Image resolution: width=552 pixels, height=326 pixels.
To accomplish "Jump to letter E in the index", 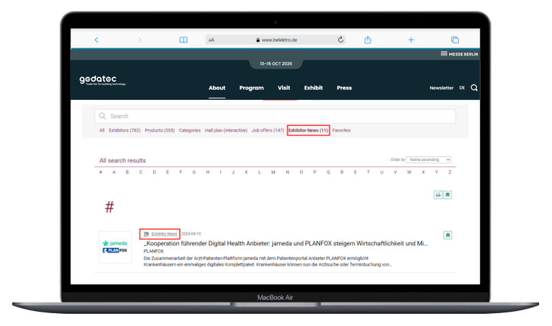I will pyautogui.click(x=167, y=172).
